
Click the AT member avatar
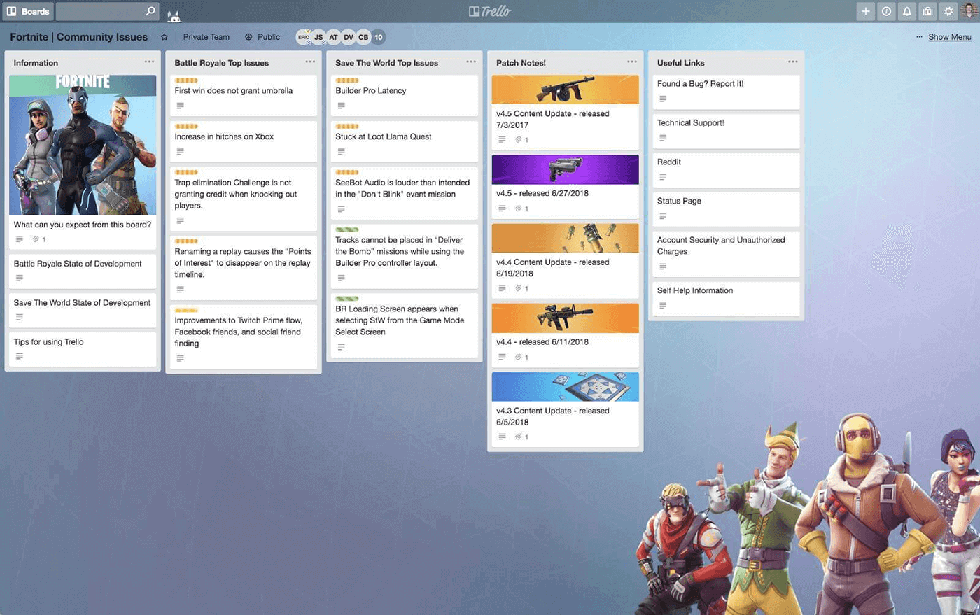[333, 37]
